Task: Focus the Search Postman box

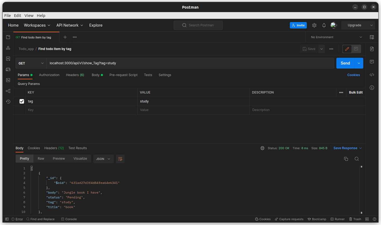Action: (x=198, y=25)
